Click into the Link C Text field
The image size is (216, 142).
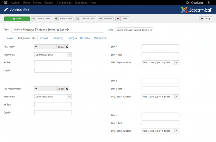(x=161, y=123)
